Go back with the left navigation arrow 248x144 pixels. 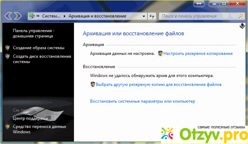tap(8, 16)
